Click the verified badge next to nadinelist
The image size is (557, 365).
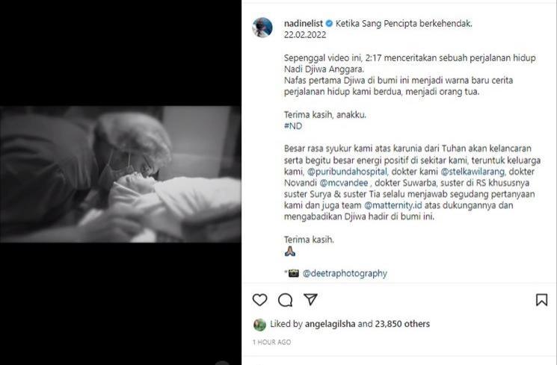[329, 24]
